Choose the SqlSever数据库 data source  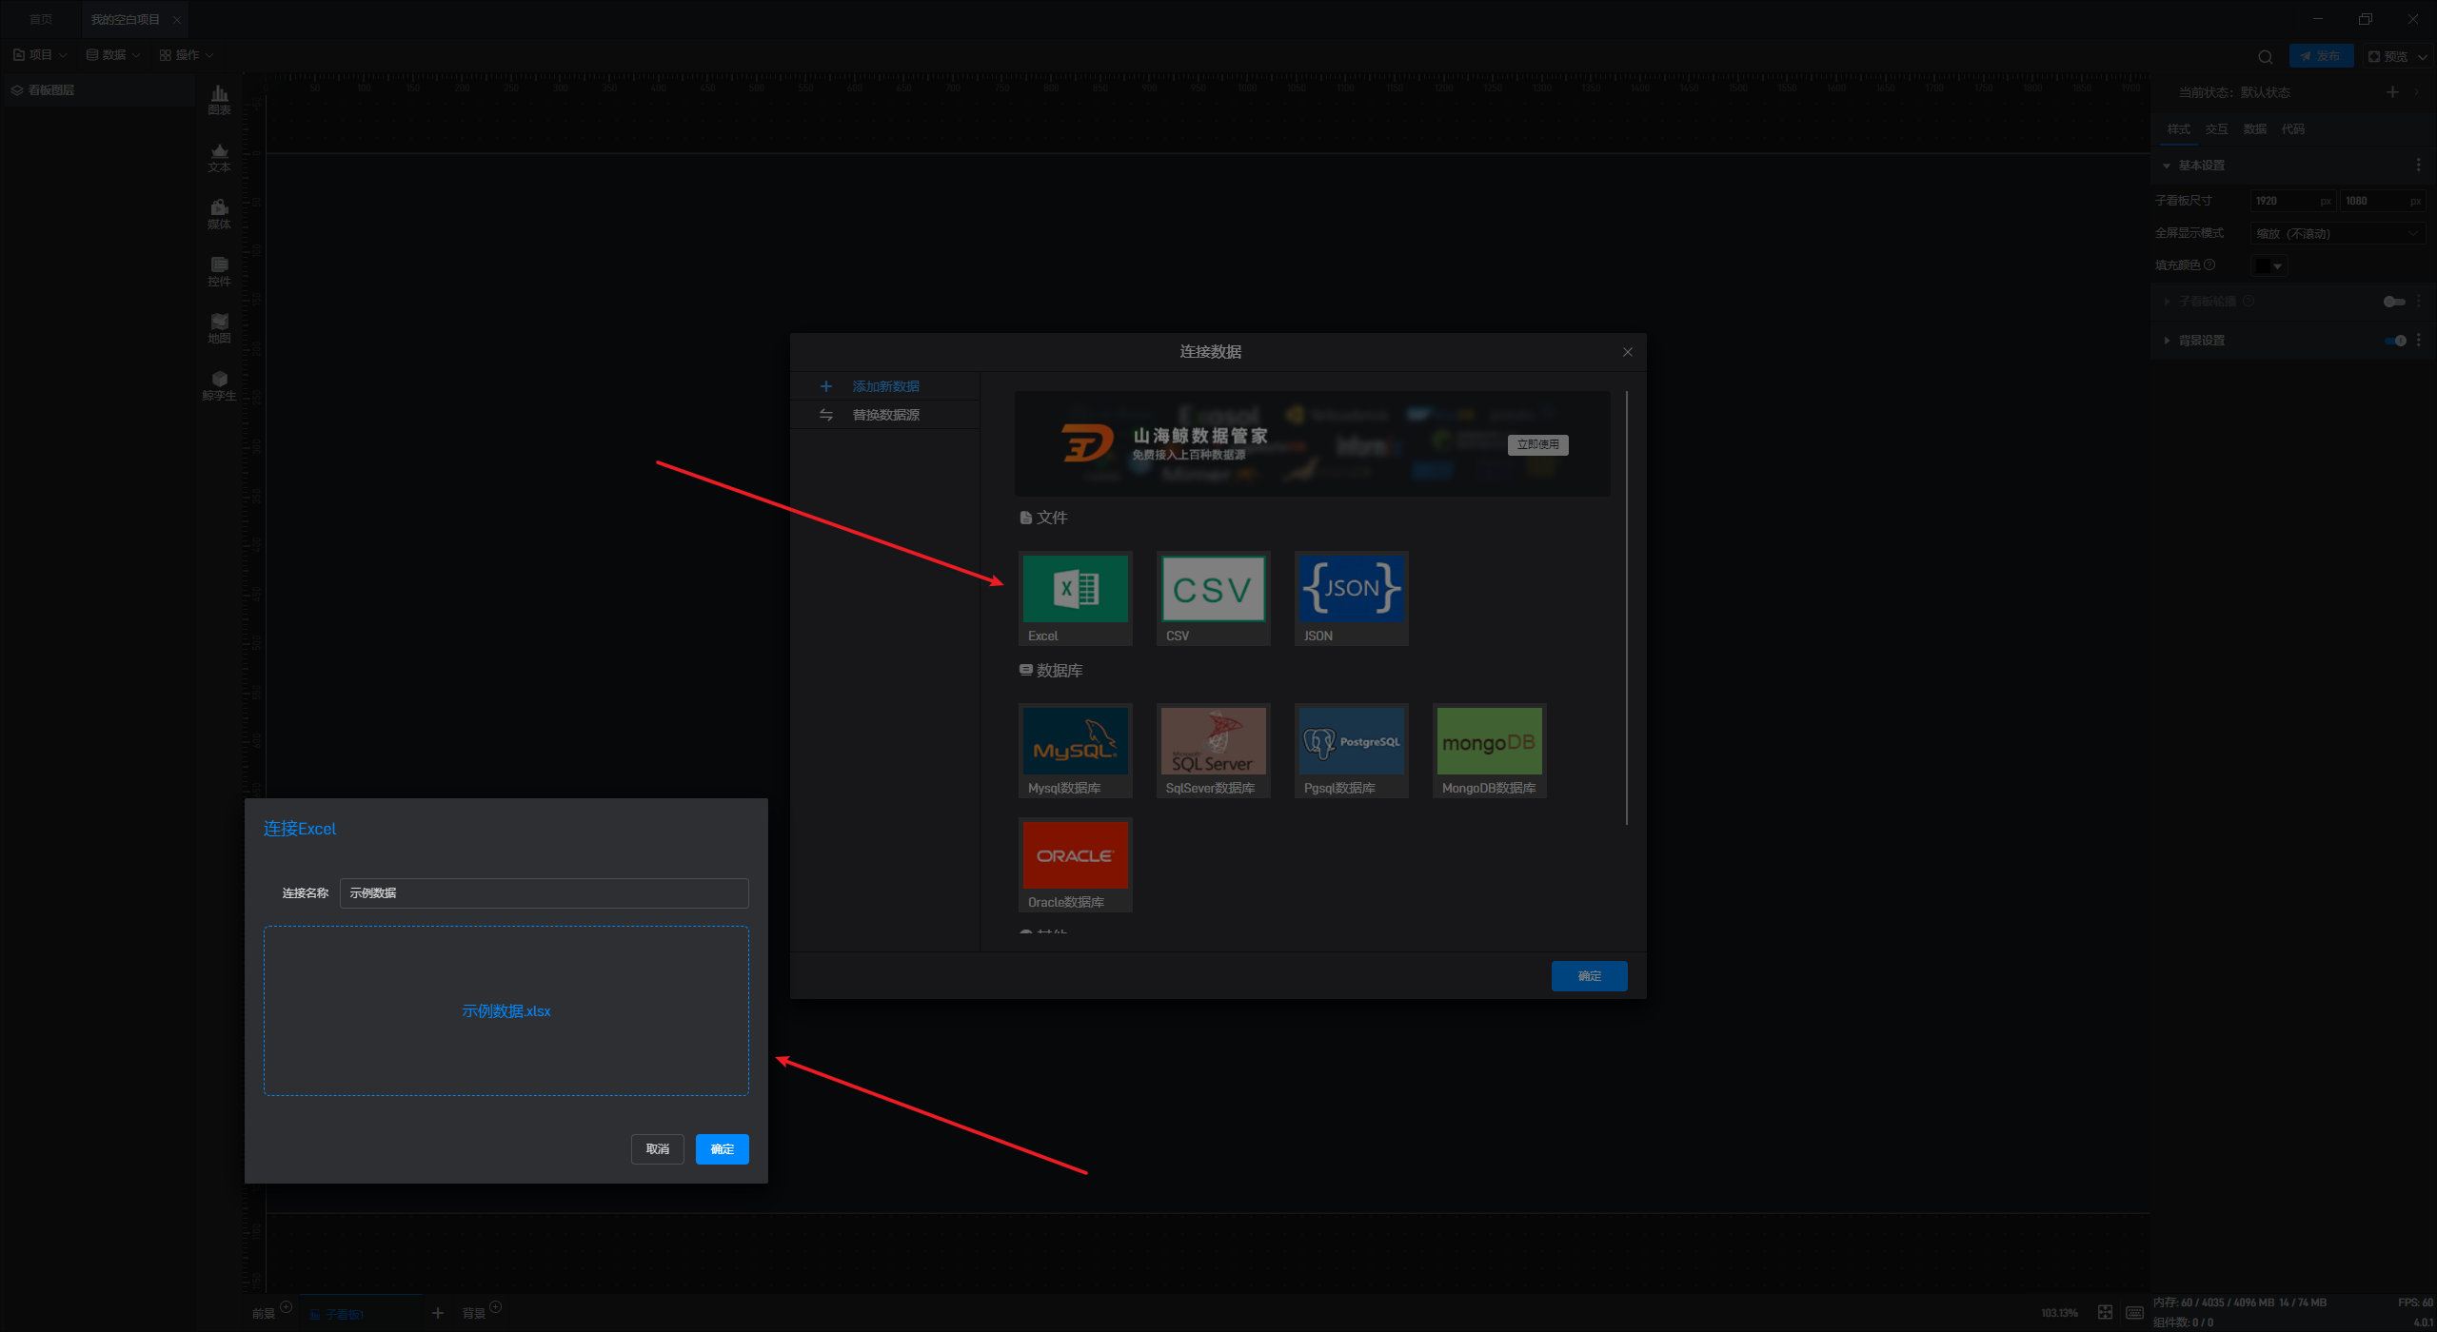point(1213,751)
